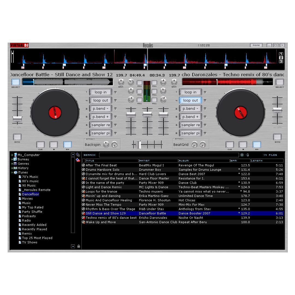
Task: Click the second Backspin effect knob
Action: click(x=114, y=144)
